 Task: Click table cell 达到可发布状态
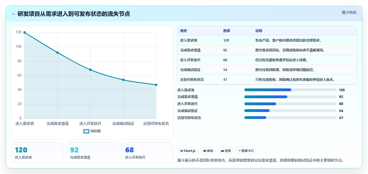[192, 80]
